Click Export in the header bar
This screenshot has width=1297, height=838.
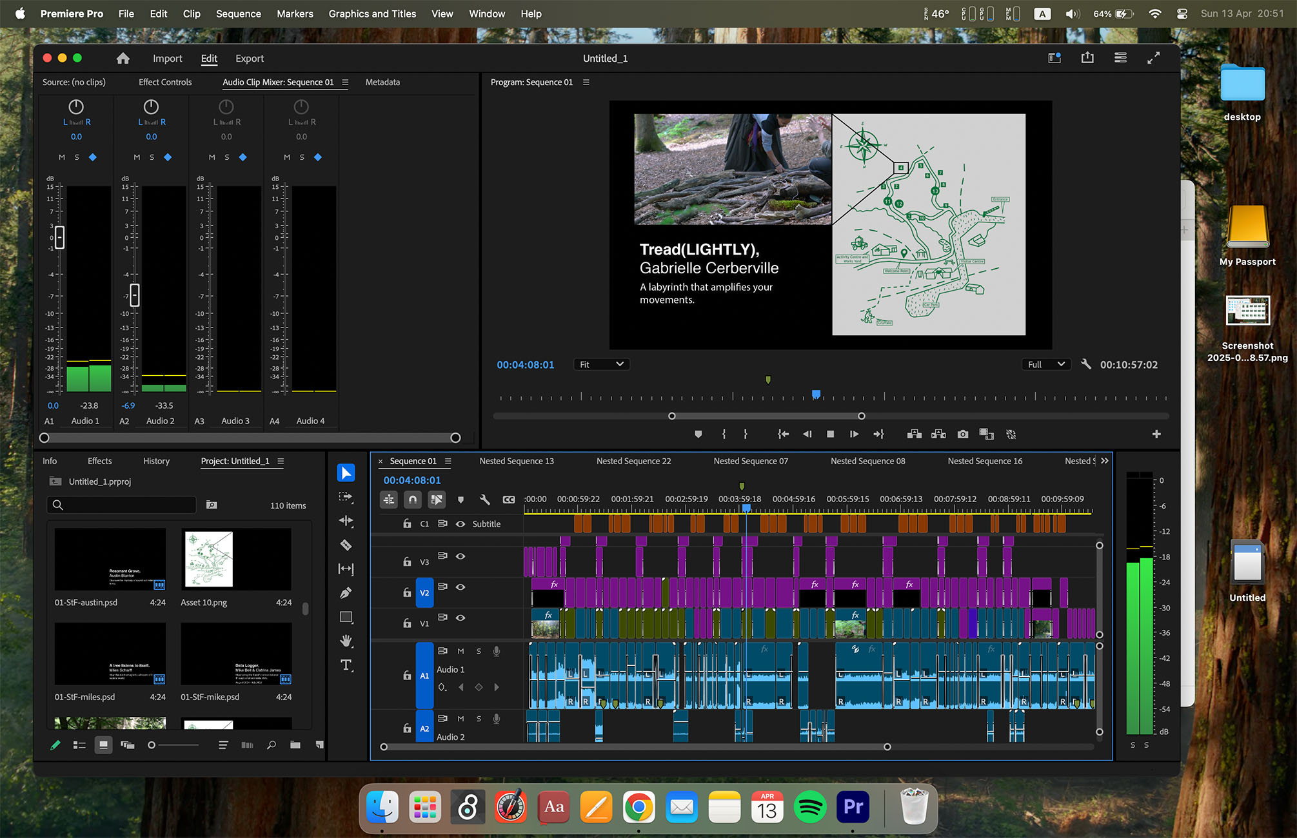250,59
